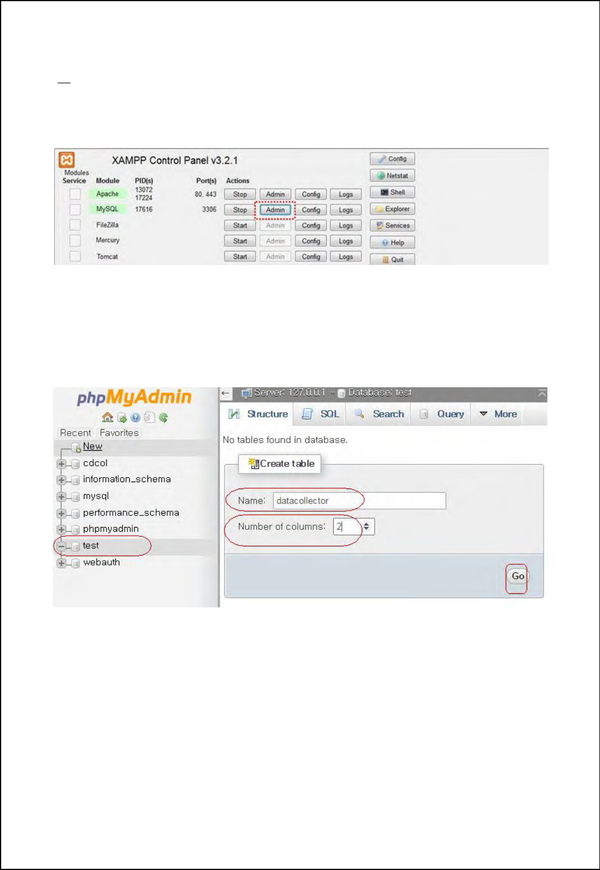Adjust the Number of columns stepper arrows
600x870 pixels.
click(x=366, y=527)
